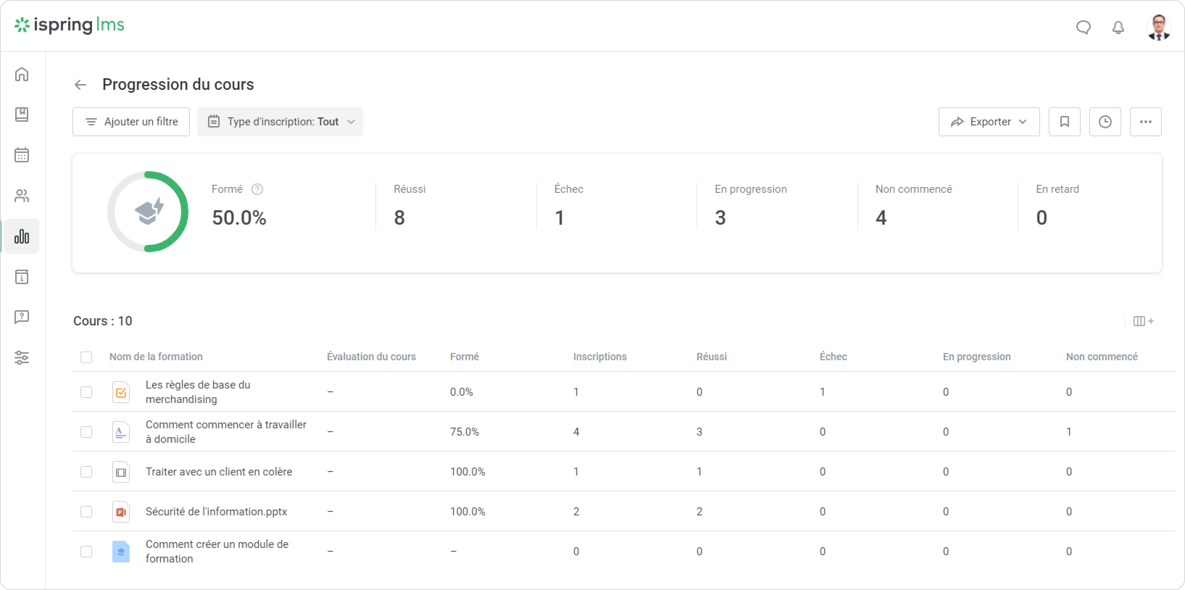Sort table by Inscriptions column header
Viewport: 1185px width, 590px height.
tap(599, 357)
